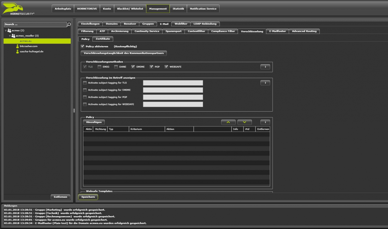Switch to the Einstellungen tab
The image size is (388, 229).
[90, 24]
